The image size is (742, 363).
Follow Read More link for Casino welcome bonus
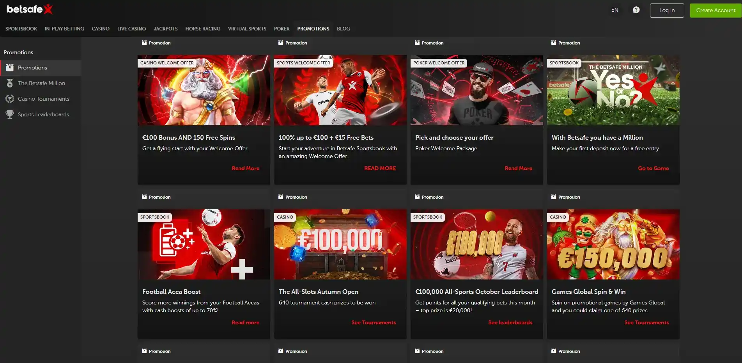pos(245,168)
